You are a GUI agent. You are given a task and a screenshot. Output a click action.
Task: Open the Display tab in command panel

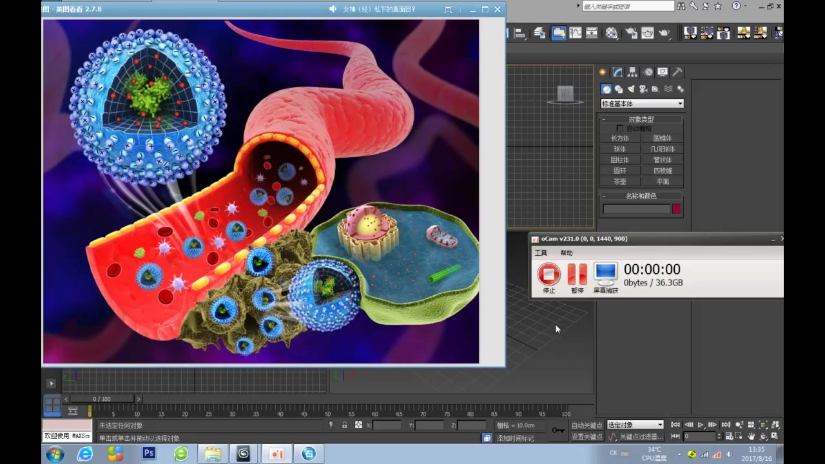[x=662, y=72]
